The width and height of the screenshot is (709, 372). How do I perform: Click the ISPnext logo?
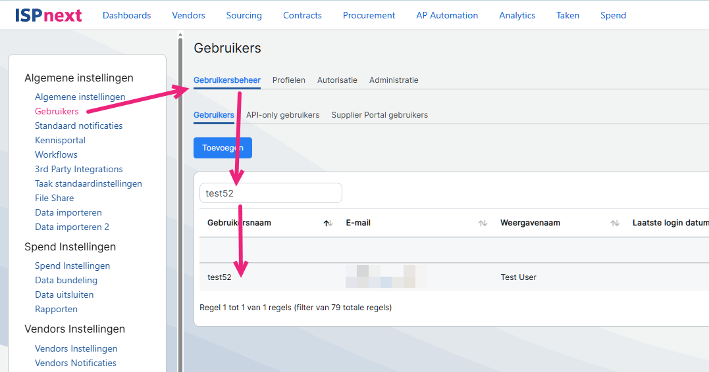click(x=49, y=15)
